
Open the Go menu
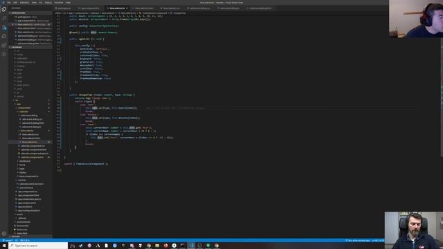(x=41, y=3)
